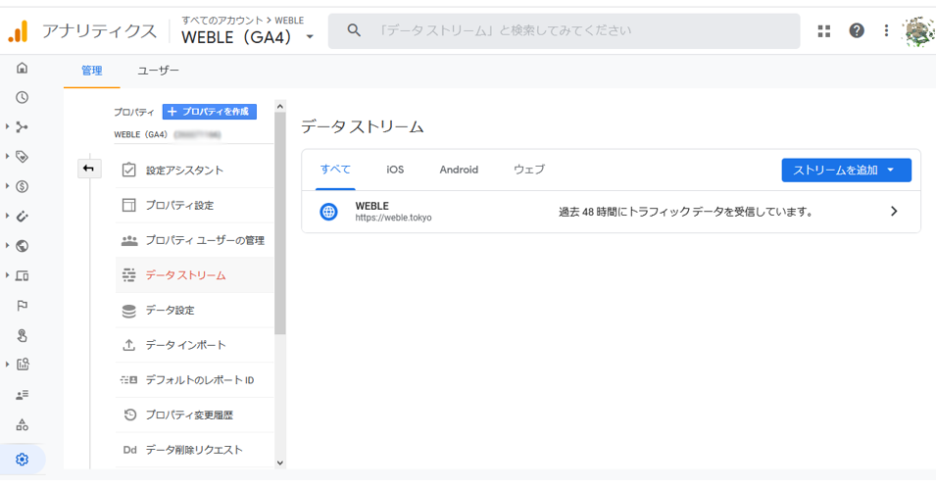936x489 pixels.
Task: Expand the Analysis section arrow
Action: click(x=7, y=365)
